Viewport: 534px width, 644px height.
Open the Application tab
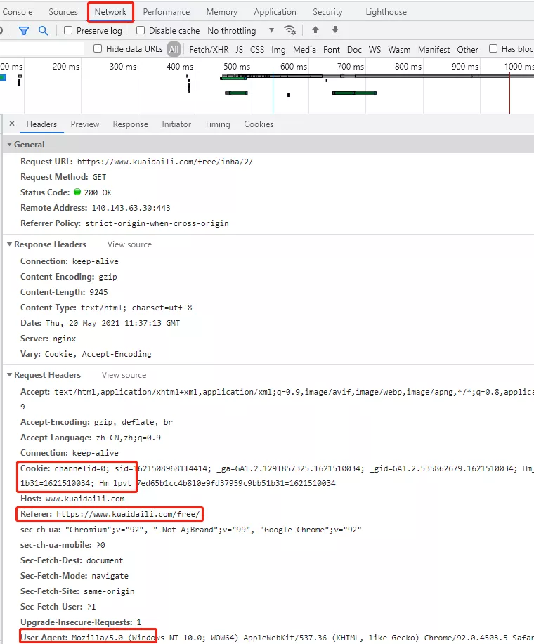(275, 12)
